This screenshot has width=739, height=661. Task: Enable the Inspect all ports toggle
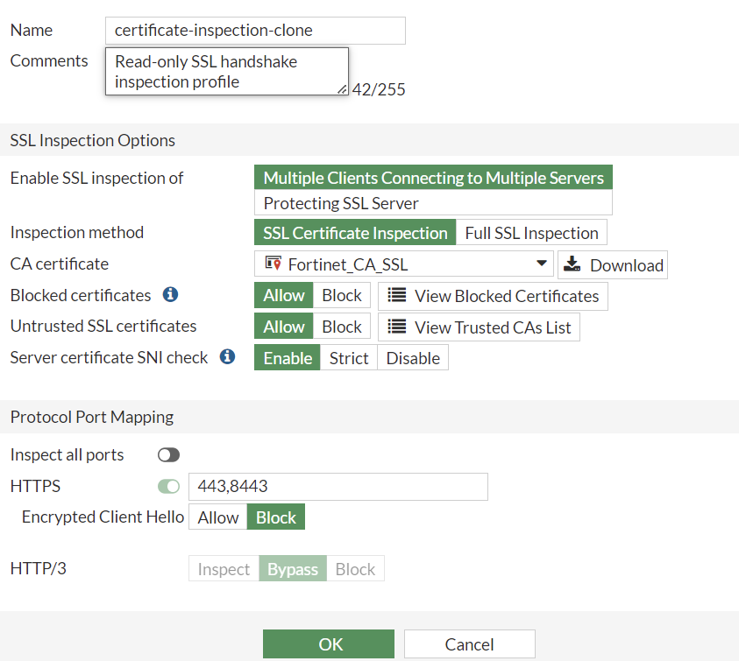point(168,455)
